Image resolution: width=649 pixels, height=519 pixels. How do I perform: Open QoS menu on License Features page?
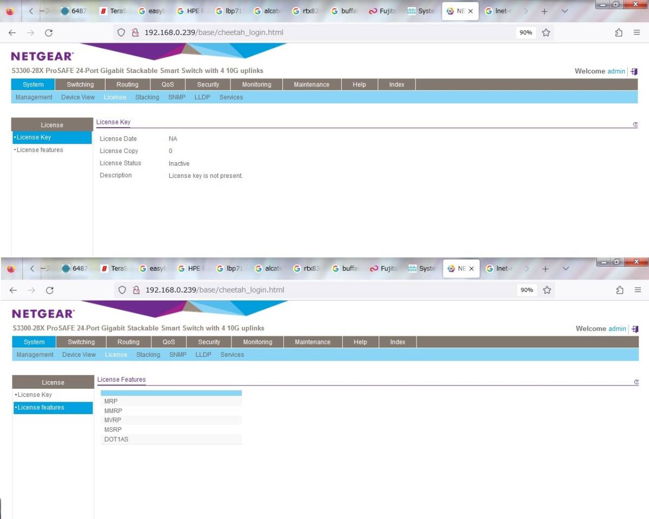pos(169,342)
